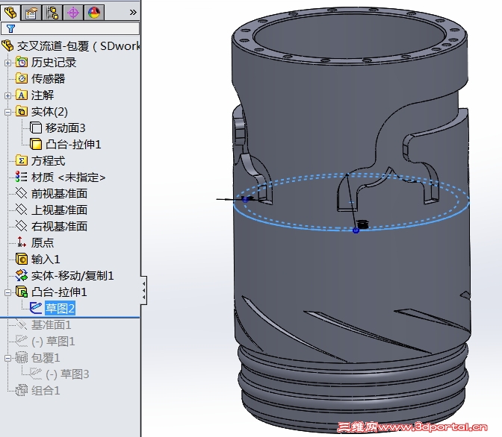Click the 草图2 sketch icon
This screenshot has width=502, height=437.
coord(36,308)
